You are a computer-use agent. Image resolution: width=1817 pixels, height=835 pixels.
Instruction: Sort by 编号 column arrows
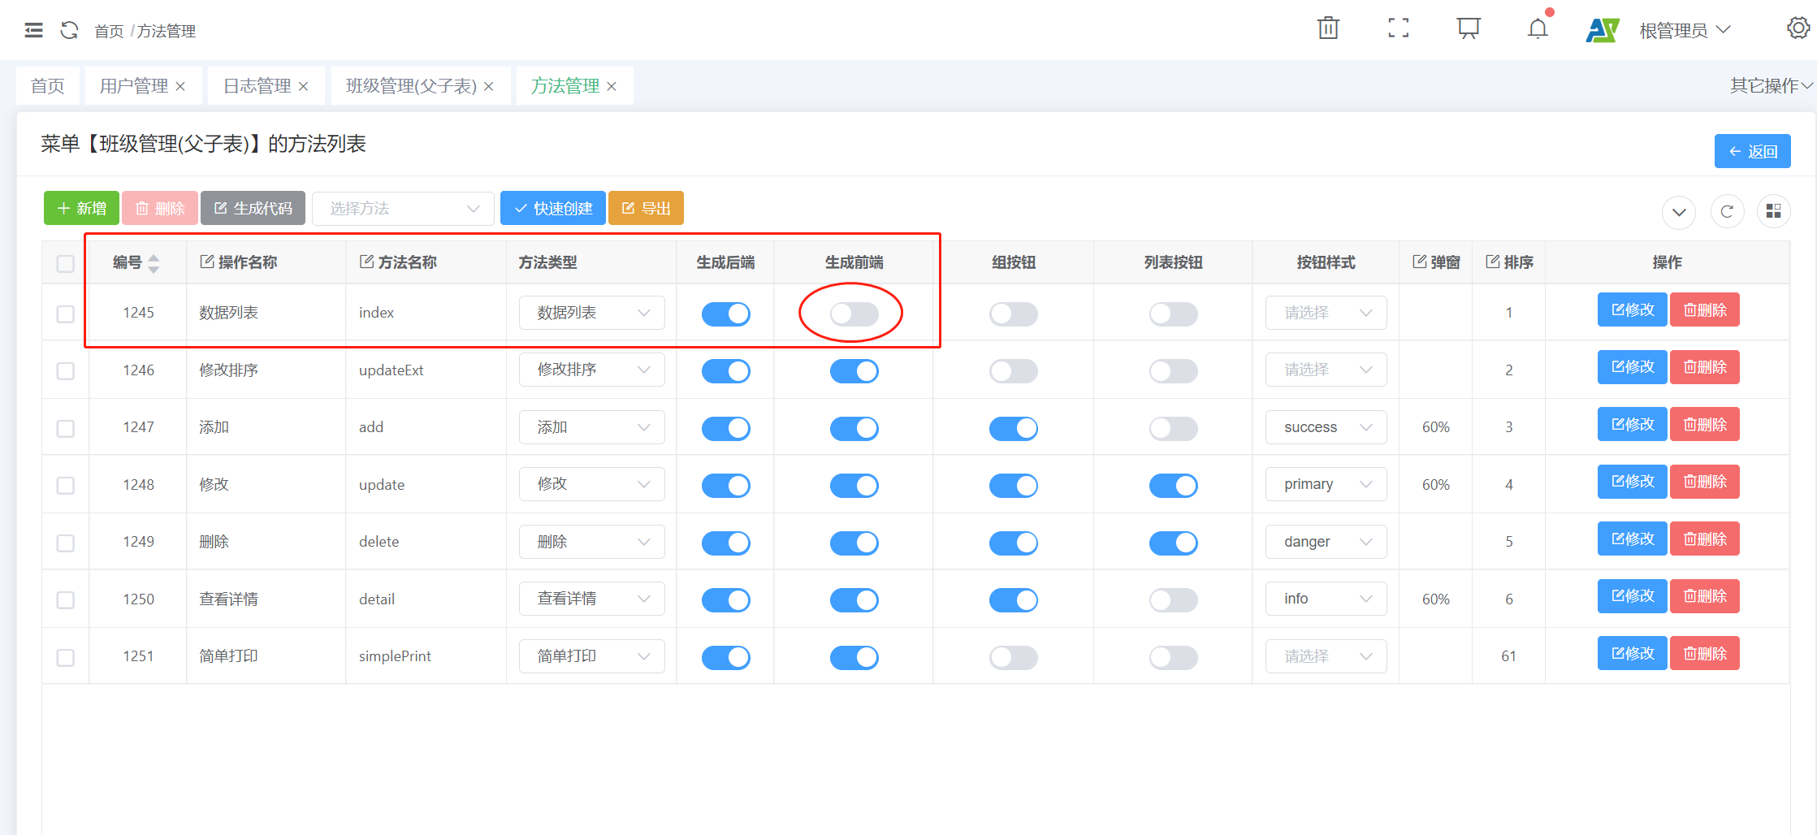pyautogui.click(x=154, y=263)
